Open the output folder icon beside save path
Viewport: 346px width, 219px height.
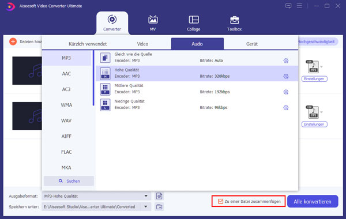159,207
